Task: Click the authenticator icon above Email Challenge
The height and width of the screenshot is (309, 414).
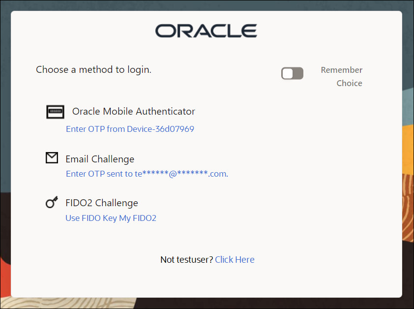Action: (55, 112)
